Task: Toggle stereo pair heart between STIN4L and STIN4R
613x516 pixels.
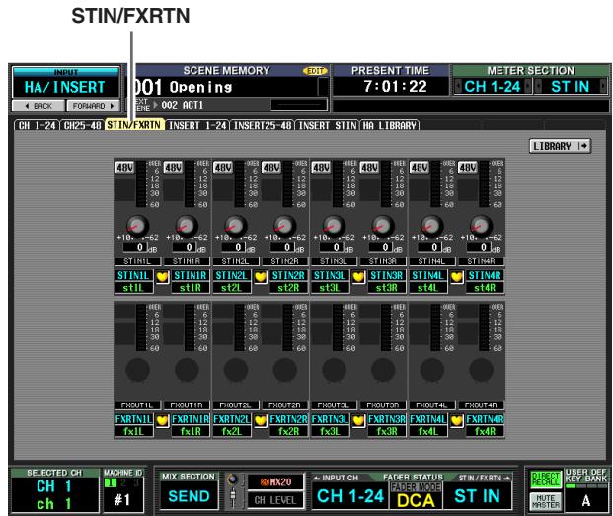Action: pos(456,277)
